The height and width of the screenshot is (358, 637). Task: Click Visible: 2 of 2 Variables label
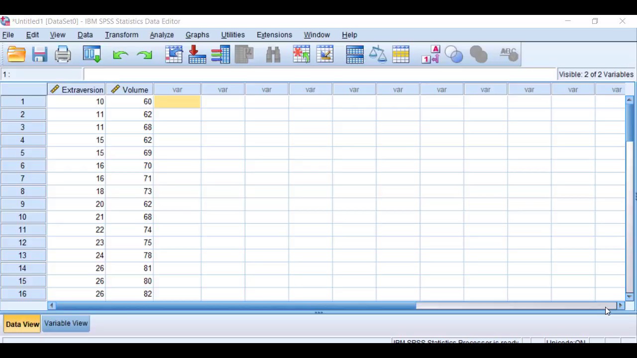click(596, 75)
